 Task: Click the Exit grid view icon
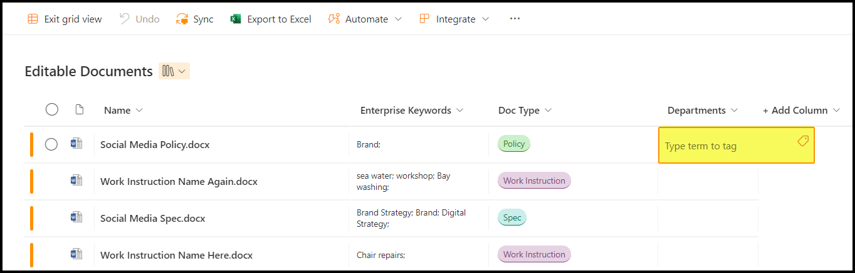pos(33,19)
